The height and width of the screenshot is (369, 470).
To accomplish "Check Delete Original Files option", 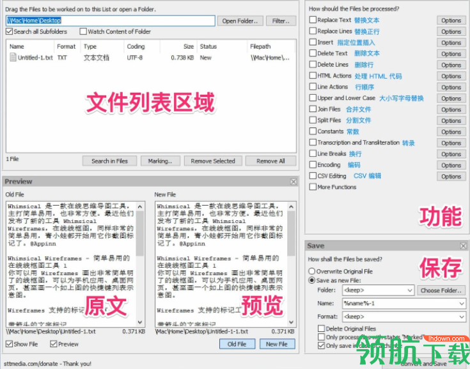I will 321,329.
